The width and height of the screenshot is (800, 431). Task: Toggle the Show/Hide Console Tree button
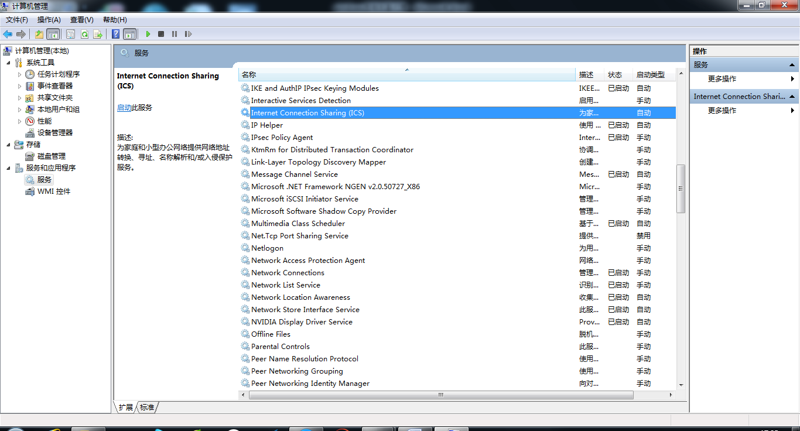pyautogui.click(x=53, y=34)
